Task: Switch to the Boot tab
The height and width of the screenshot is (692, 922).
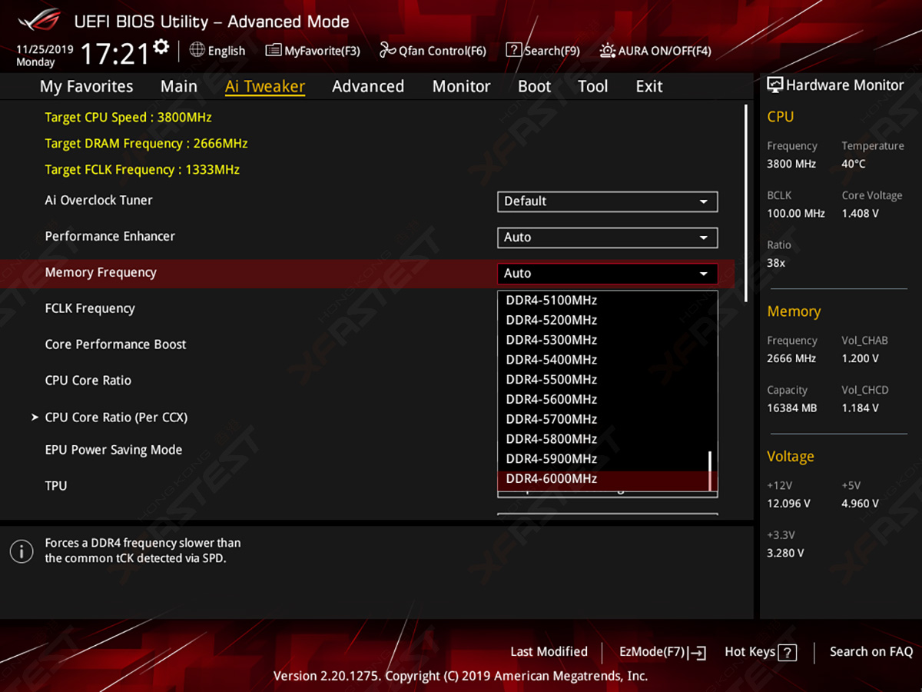Action: (535, 86)
